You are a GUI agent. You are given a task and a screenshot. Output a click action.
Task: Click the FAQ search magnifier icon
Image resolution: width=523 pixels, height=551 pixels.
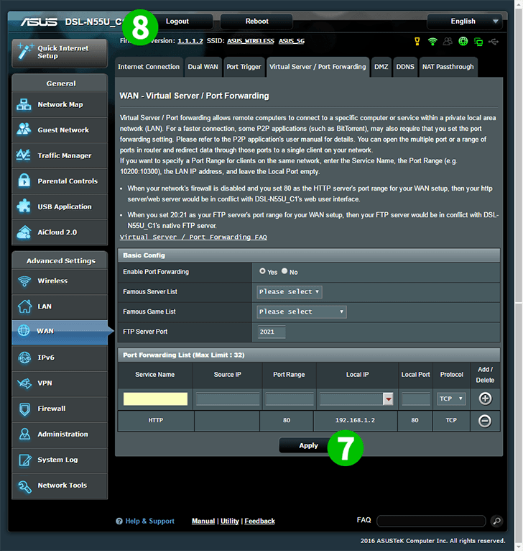tap(496, 521)
